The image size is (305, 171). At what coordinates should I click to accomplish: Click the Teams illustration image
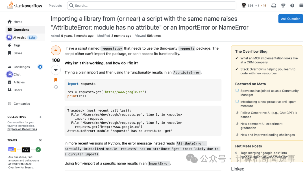click(x=25, y=150)
